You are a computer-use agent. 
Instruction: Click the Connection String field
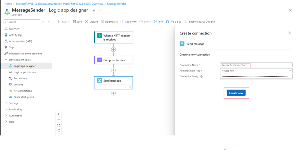[256, 76]
